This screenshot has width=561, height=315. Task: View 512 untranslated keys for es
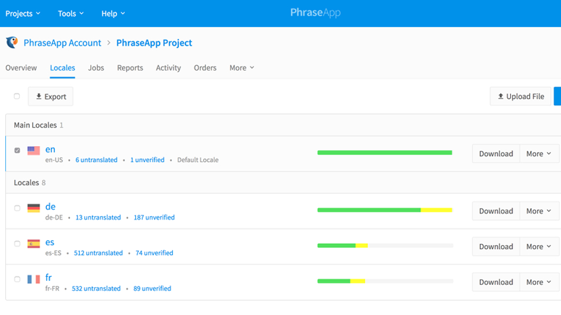click(98, 253)
